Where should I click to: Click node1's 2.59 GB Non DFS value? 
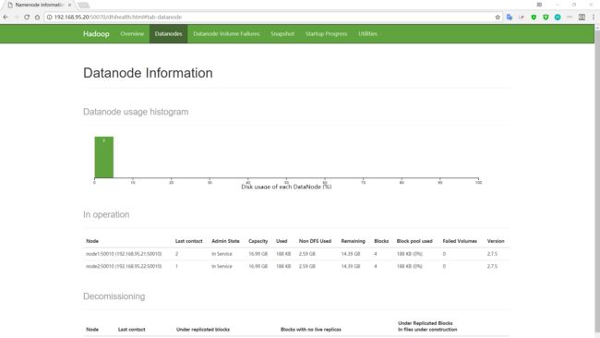(306, 254)
